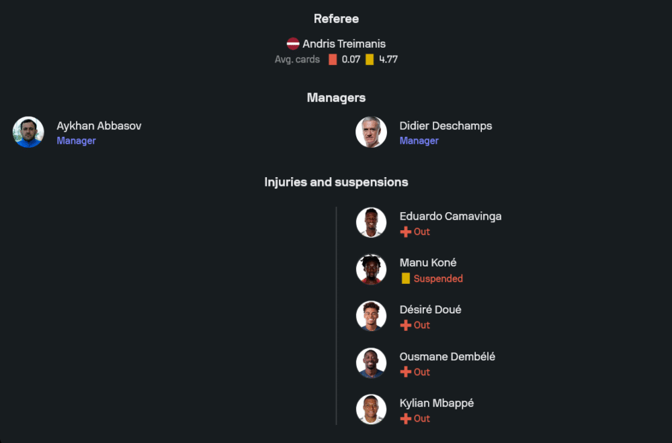Screen dimensions: 672x443
Task: Click the yellow card average icon
Action: click(x=370, y=60)
